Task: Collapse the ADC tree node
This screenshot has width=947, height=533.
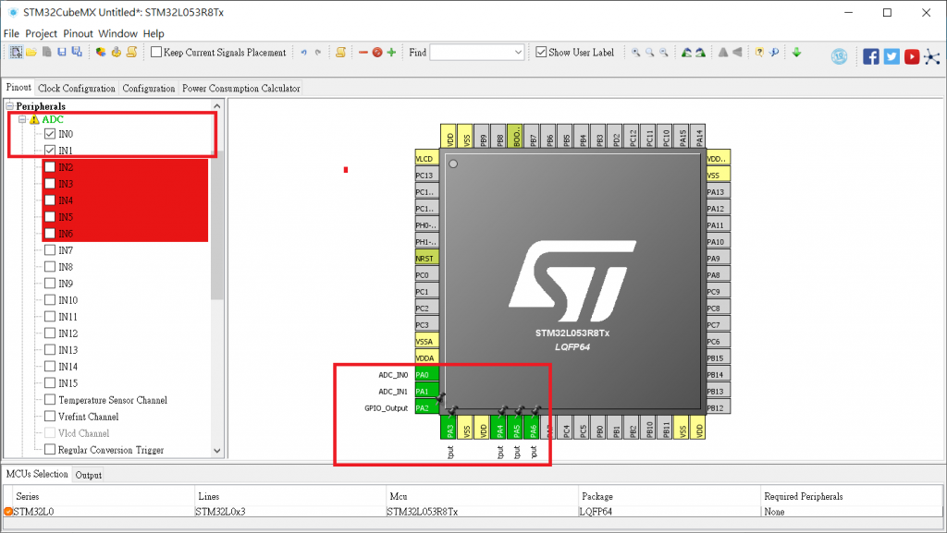Action: pos(22,119)
